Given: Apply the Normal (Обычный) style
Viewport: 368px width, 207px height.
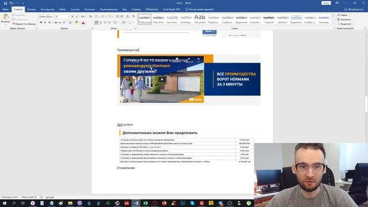Looking at the screenshot, I should pos(145,20).
